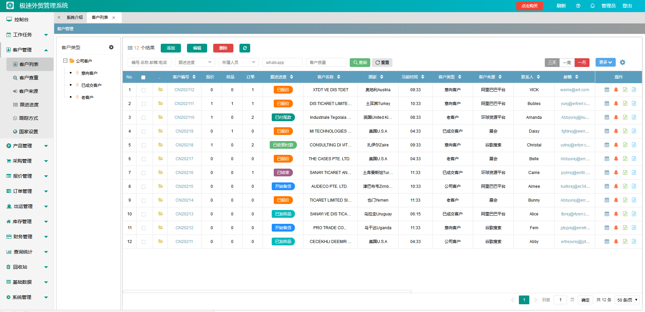Click the notification bell in top bar

tap(593, 6)
